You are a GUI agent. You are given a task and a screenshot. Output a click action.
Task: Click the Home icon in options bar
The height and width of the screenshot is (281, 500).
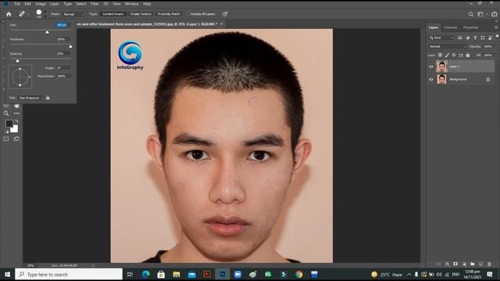tap(9, 14)
